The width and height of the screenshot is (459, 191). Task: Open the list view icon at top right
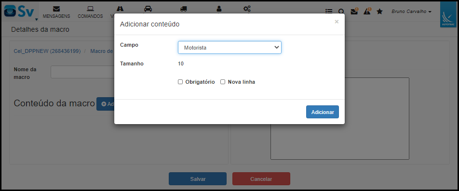click(329, 12)
